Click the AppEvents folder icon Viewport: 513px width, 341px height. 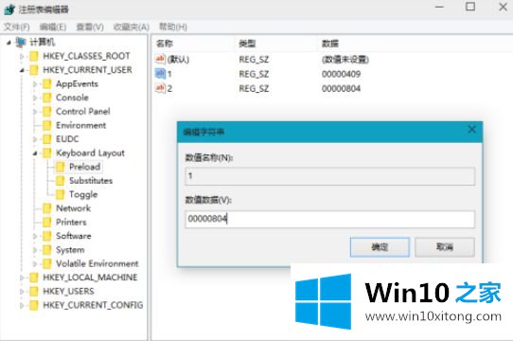point(47,84)
